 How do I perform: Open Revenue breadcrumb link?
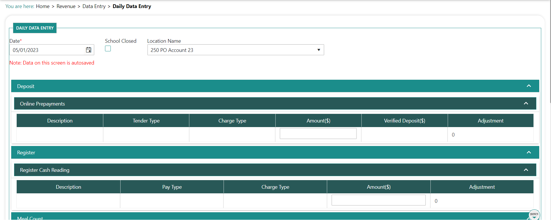pos(66,6)
